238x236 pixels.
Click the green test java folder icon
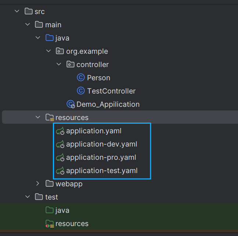pyautogui.click(x=50, y=210)
